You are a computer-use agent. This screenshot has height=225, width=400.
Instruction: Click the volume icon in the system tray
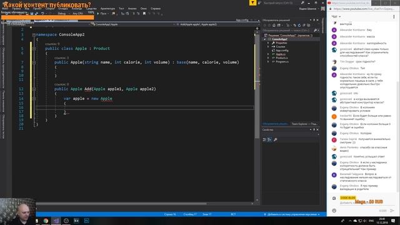click(365, 221)
